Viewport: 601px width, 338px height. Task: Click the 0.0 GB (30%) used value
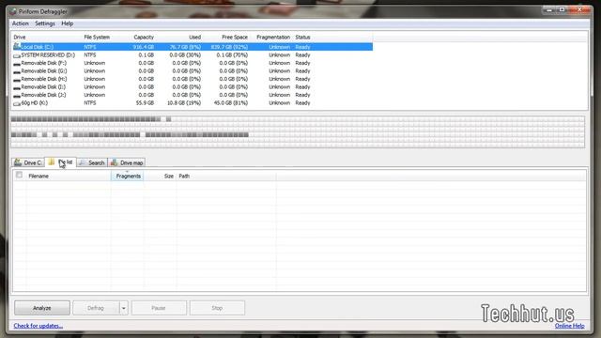point(185,55)
